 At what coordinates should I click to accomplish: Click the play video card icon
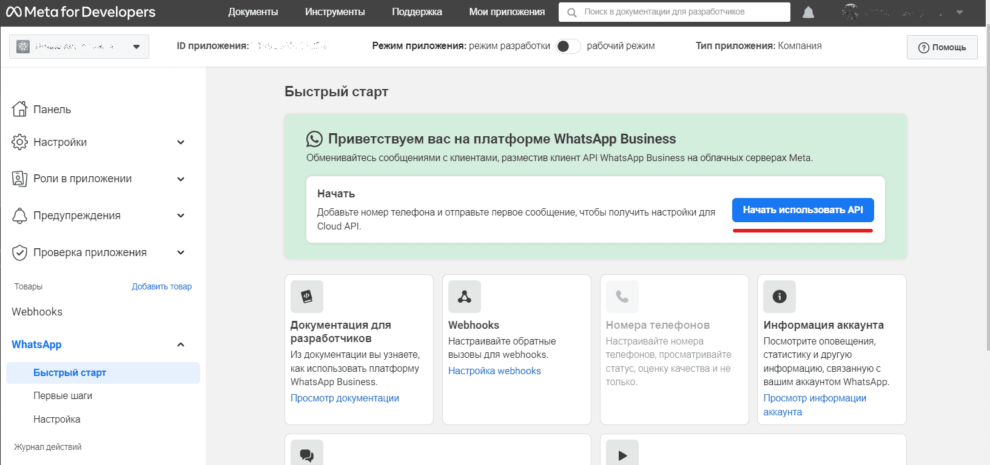pos(622,454)
